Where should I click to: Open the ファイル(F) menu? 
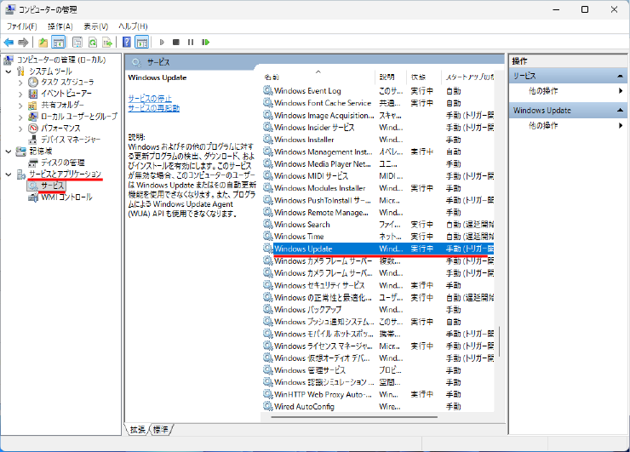21,26
